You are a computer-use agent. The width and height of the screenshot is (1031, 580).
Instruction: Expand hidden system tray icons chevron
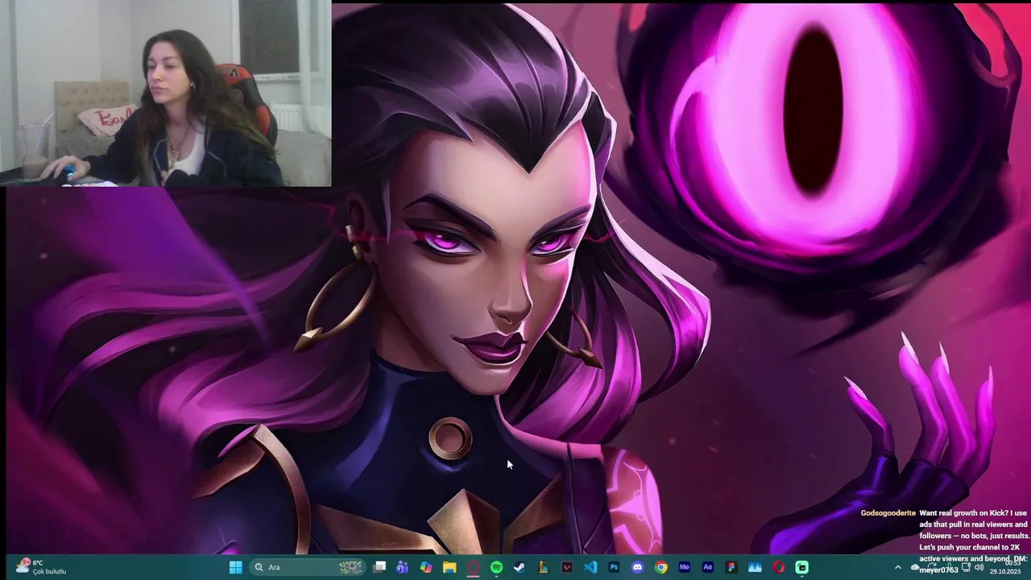(898, 567)
